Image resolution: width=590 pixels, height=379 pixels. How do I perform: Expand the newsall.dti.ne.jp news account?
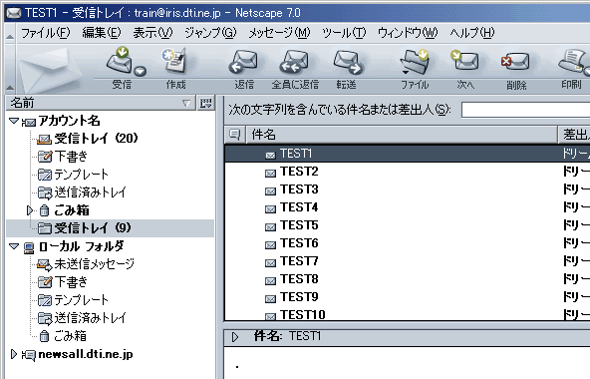(14, 354)
